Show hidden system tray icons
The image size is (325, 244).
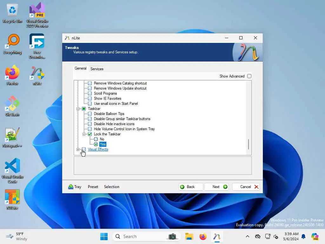tap(248, 236)
